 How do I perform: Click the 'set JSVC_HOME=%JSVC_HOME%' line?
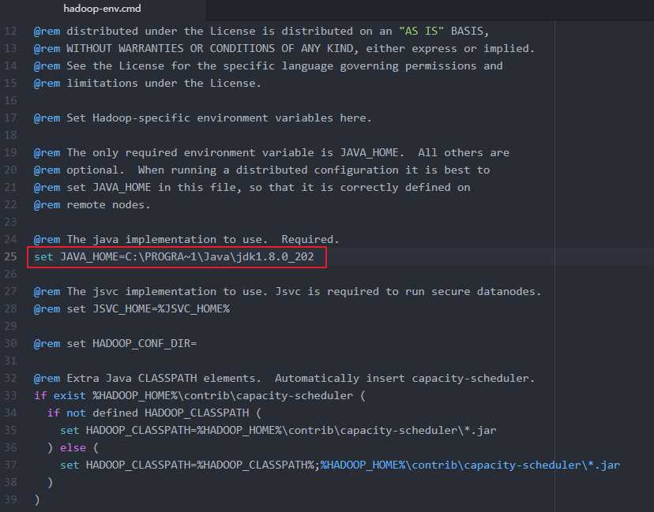131,308
